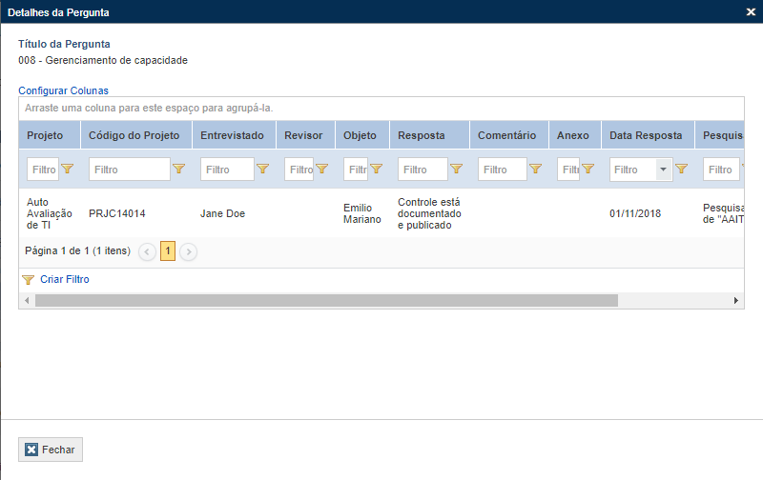The height and width of the screenshot is (480, 763).
Task: Sort by the Objeto column header
Action: pos(362,135)
